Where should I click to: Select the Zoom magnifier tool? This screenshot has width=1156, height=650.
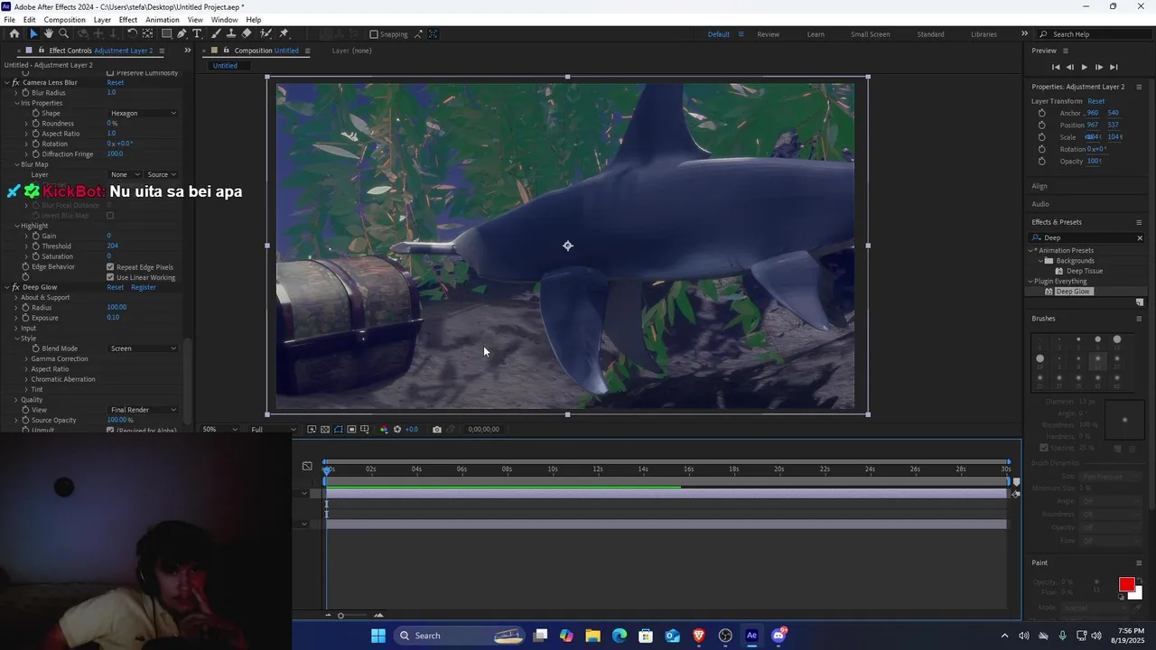(x=64, y=34)
